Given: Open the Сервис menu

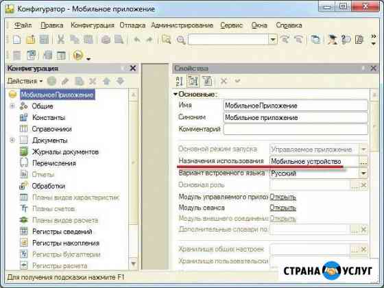Looking at the screenshot, I should [x=231, y=25].
